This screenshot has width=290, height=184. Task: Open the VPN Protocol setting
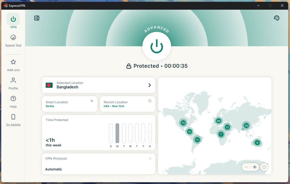pyautogui.click(x=99, y=164)
